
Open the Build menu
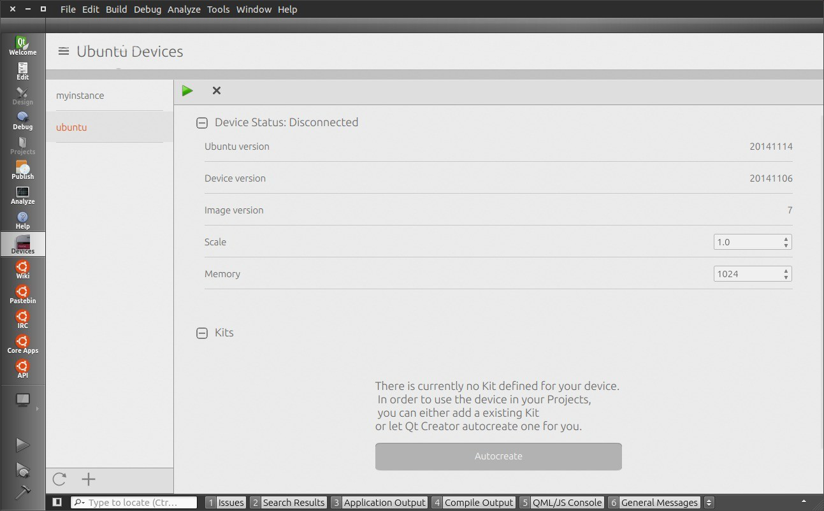pyautogui.click(x=116, y=10)
